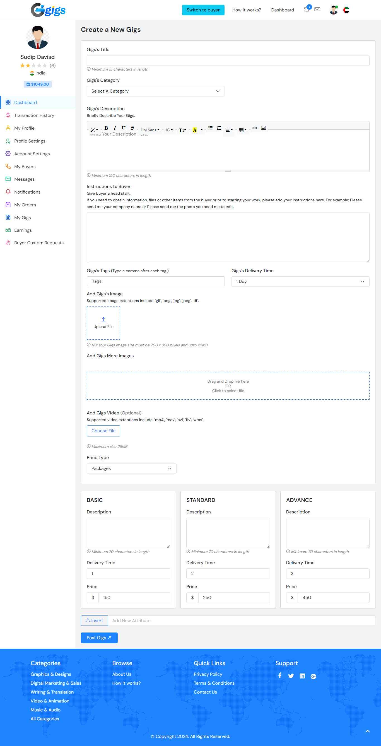381x746 pixels.
Task: Toggle bold formatting in description editor
Action: tap(106, 128)
